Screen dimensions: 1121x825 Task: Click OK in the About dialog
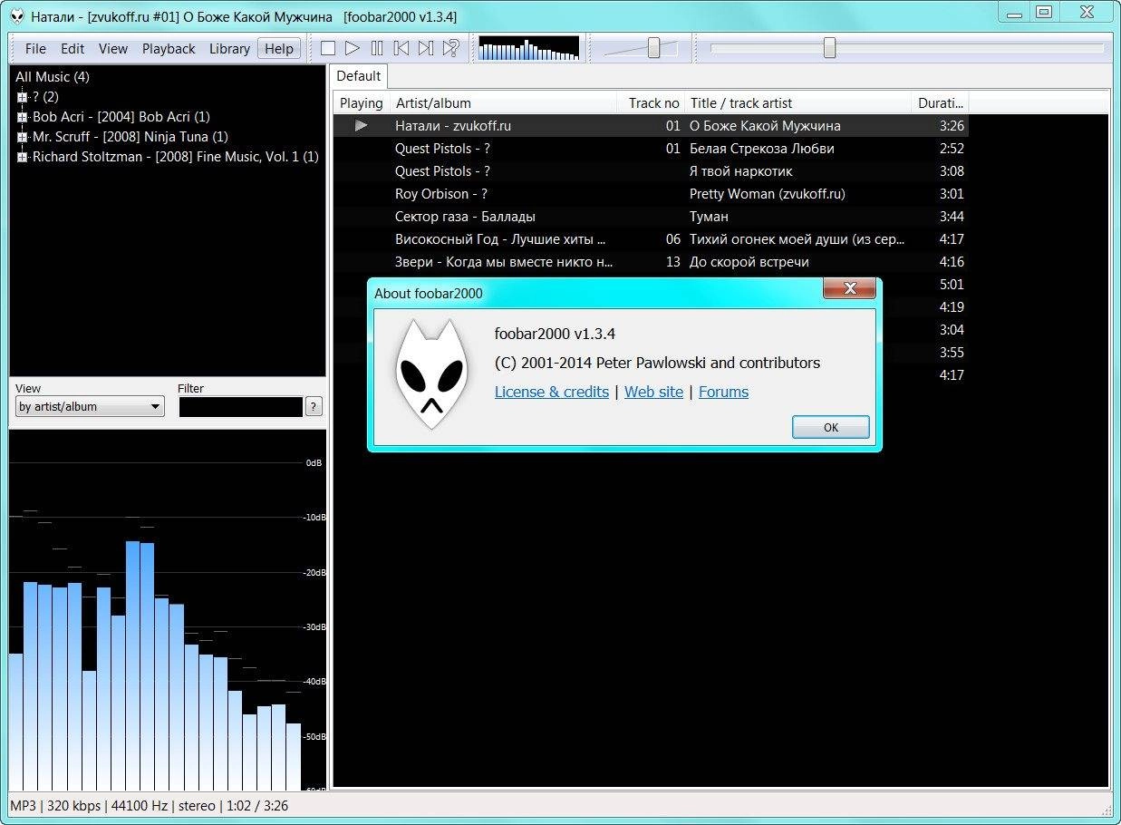point(830,427)
